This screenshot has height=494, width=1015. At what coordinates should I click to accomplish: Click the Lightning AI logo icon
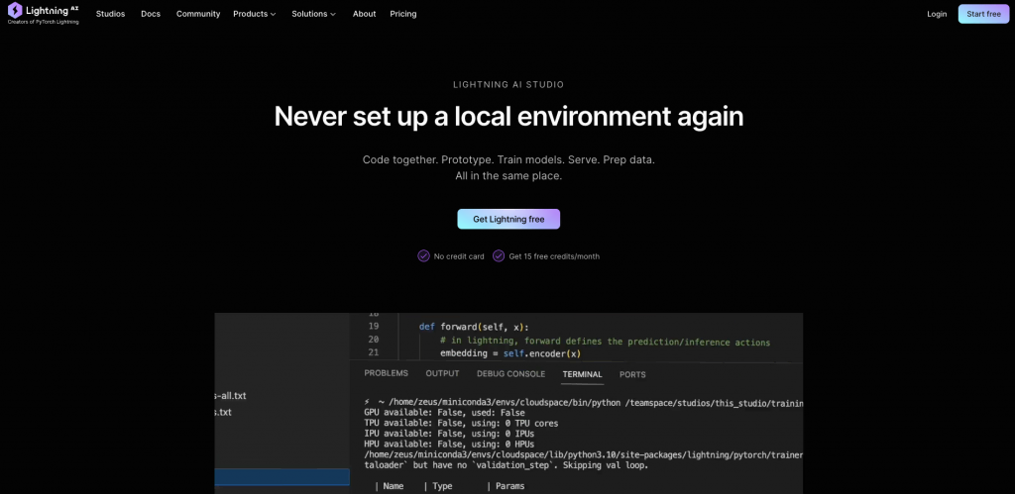[15, 10]
